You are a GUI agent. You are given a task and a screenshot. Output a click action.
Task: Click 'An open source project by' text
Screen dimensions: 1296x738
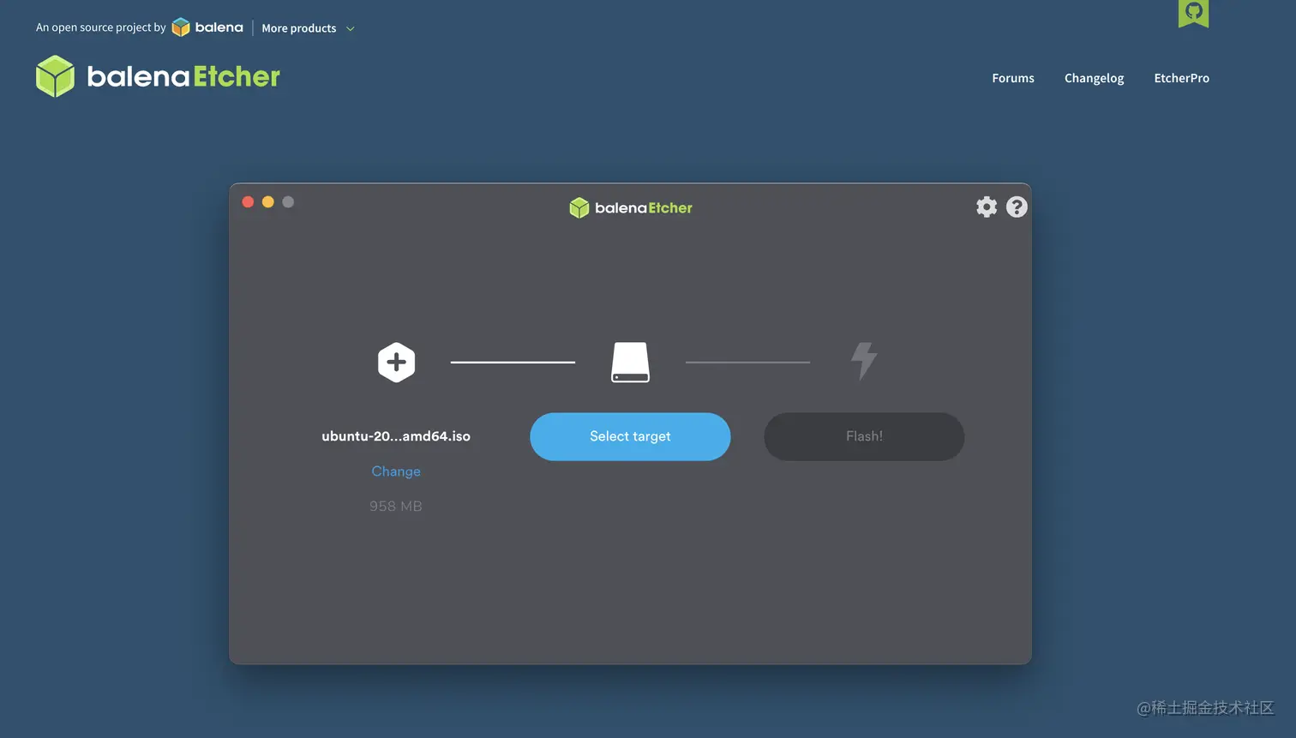coord(101,27)
